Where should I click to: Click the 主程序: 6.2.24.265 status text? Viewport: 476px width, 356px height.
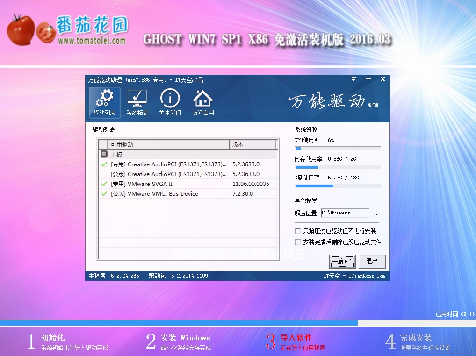point(114,276)
